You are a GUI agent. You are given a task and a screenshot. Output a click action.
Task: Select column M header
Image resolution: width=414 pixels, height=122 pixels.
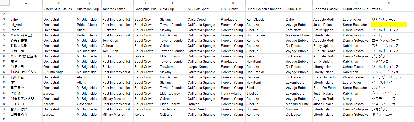389,3
